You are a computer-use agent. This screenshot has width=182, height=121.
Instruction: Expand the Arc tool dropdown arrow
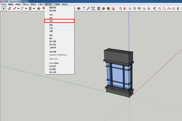26,9
